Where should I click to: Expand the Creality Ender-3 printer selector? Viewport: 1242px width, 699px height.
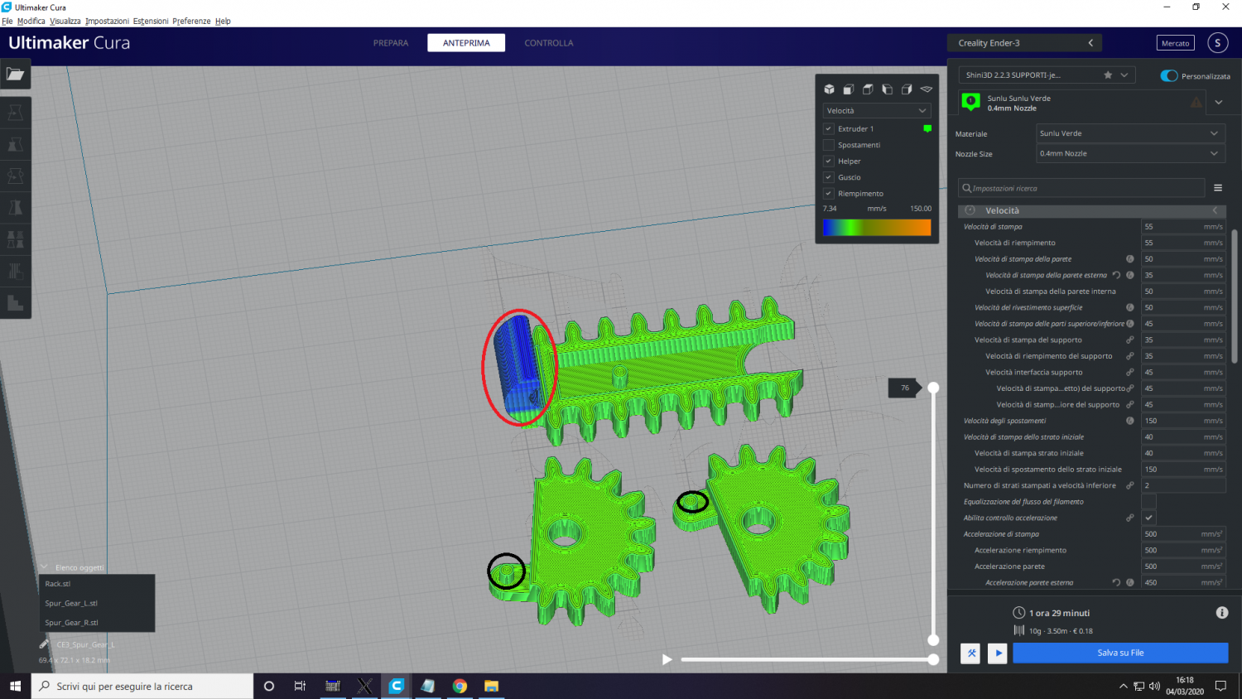click(1025, 43)
